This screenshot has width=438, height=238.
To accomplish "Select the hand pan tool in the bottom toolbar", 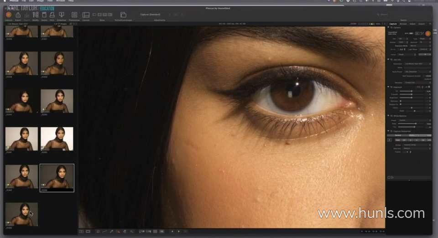I will point(125,232).
